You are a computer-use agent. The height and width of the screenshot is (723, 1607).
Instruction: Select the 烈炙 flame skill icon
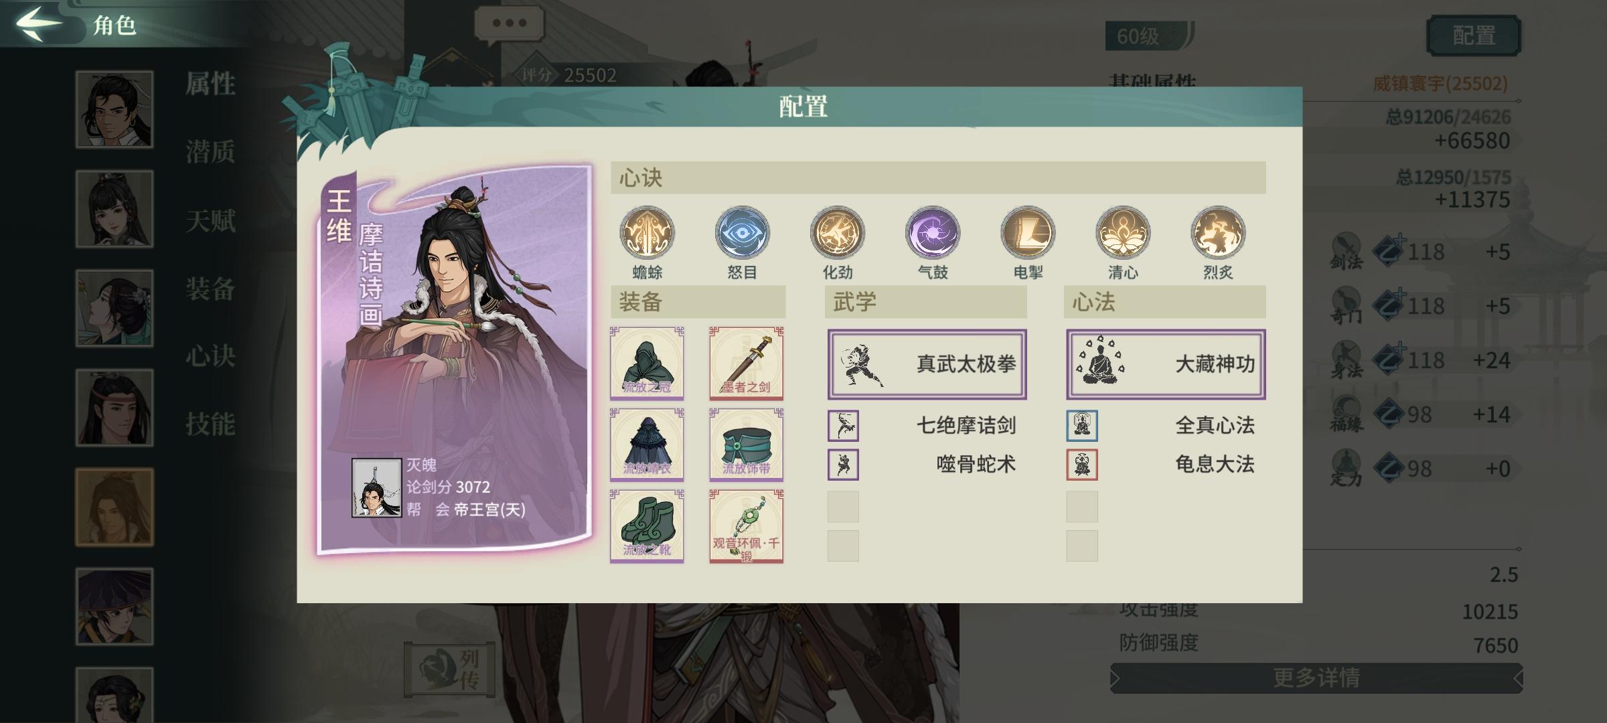point(1218,233)
